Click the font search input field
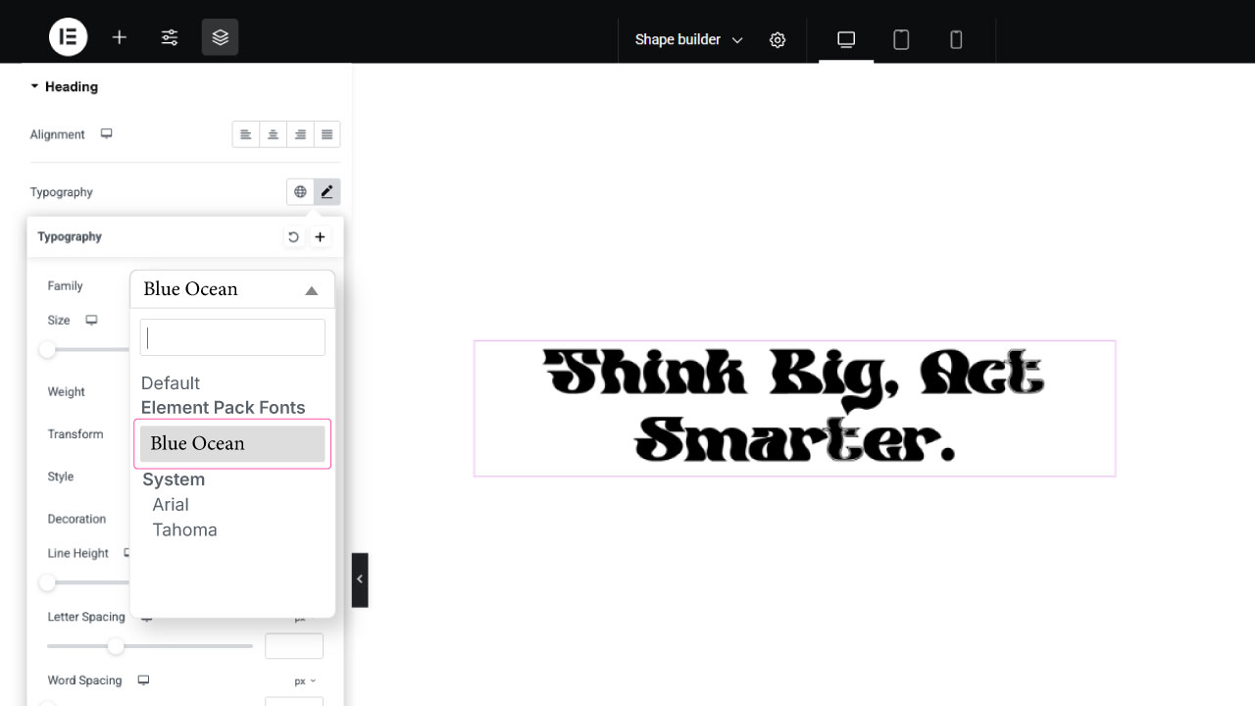The height and width of the screenshot is (706, 1255). point(232,337)
